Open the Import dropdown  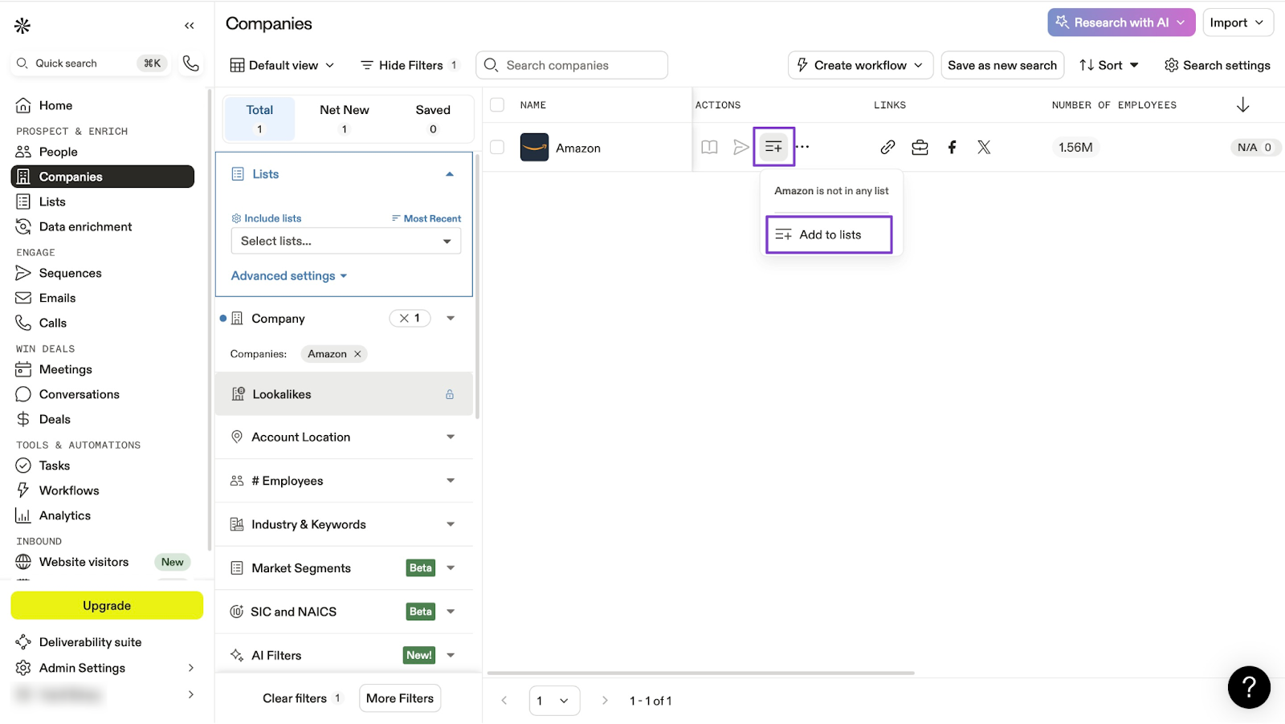[x=1238, y=23]
